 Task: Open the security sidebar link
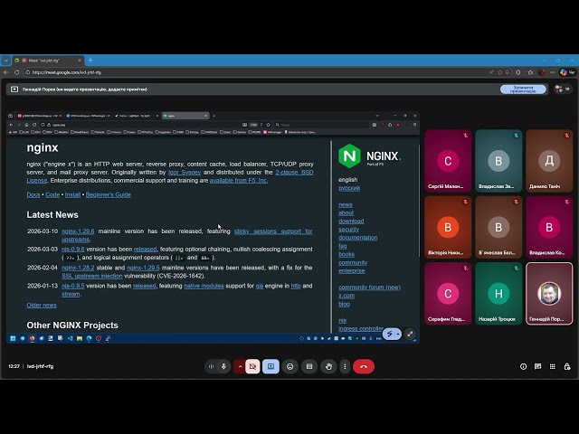[348, 230]
